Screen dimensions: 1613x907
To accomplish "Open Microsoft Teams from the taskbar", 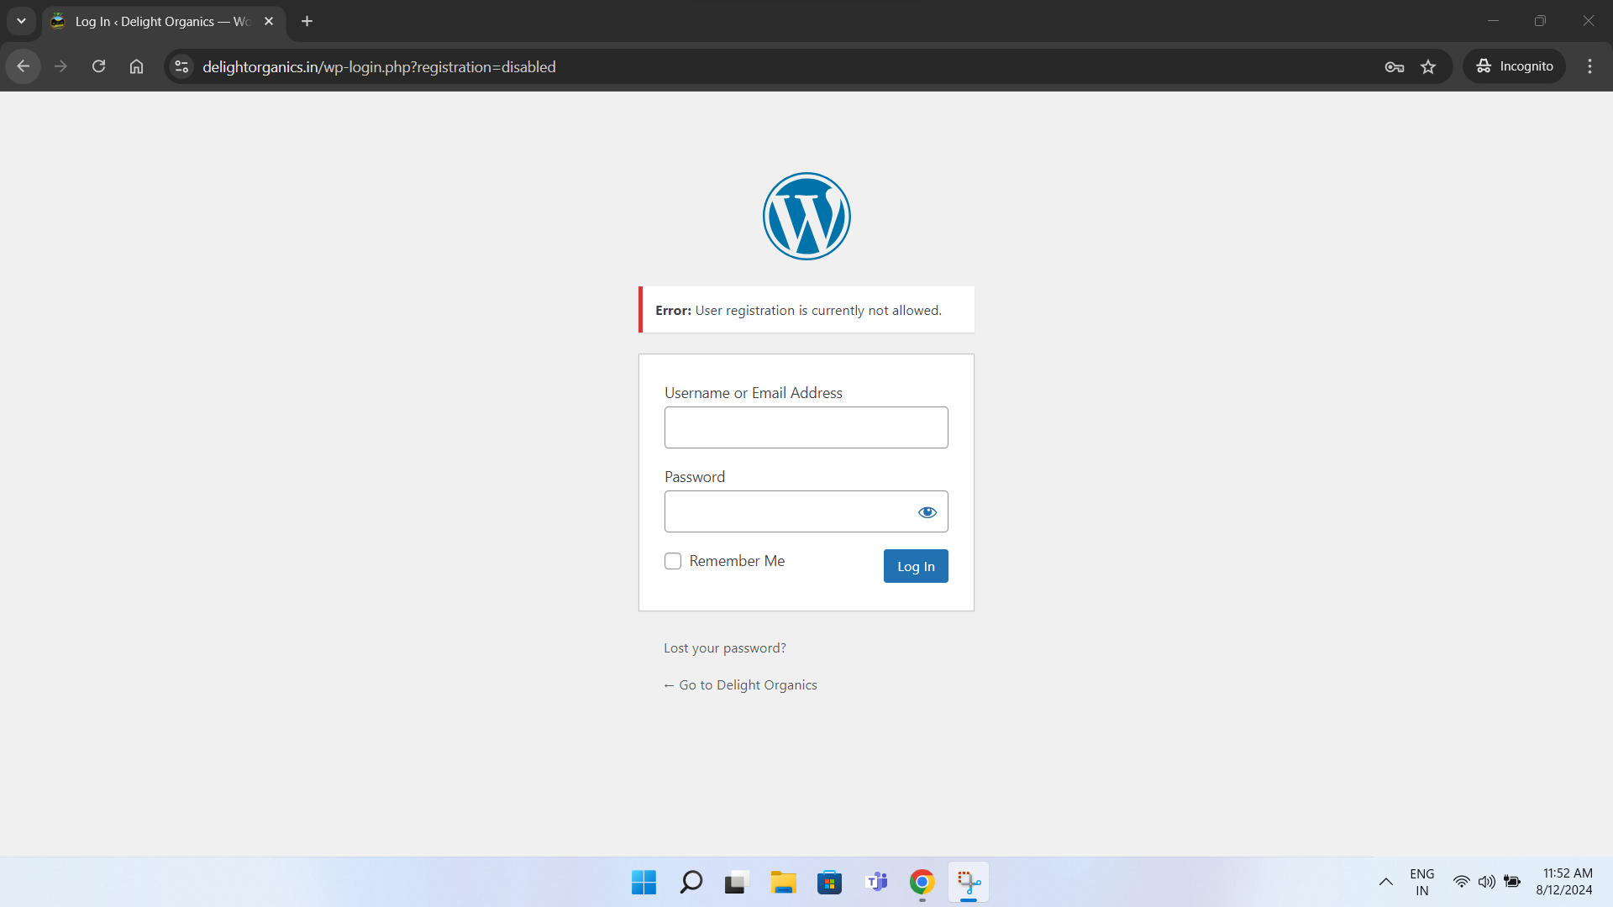I will point(876,882).
